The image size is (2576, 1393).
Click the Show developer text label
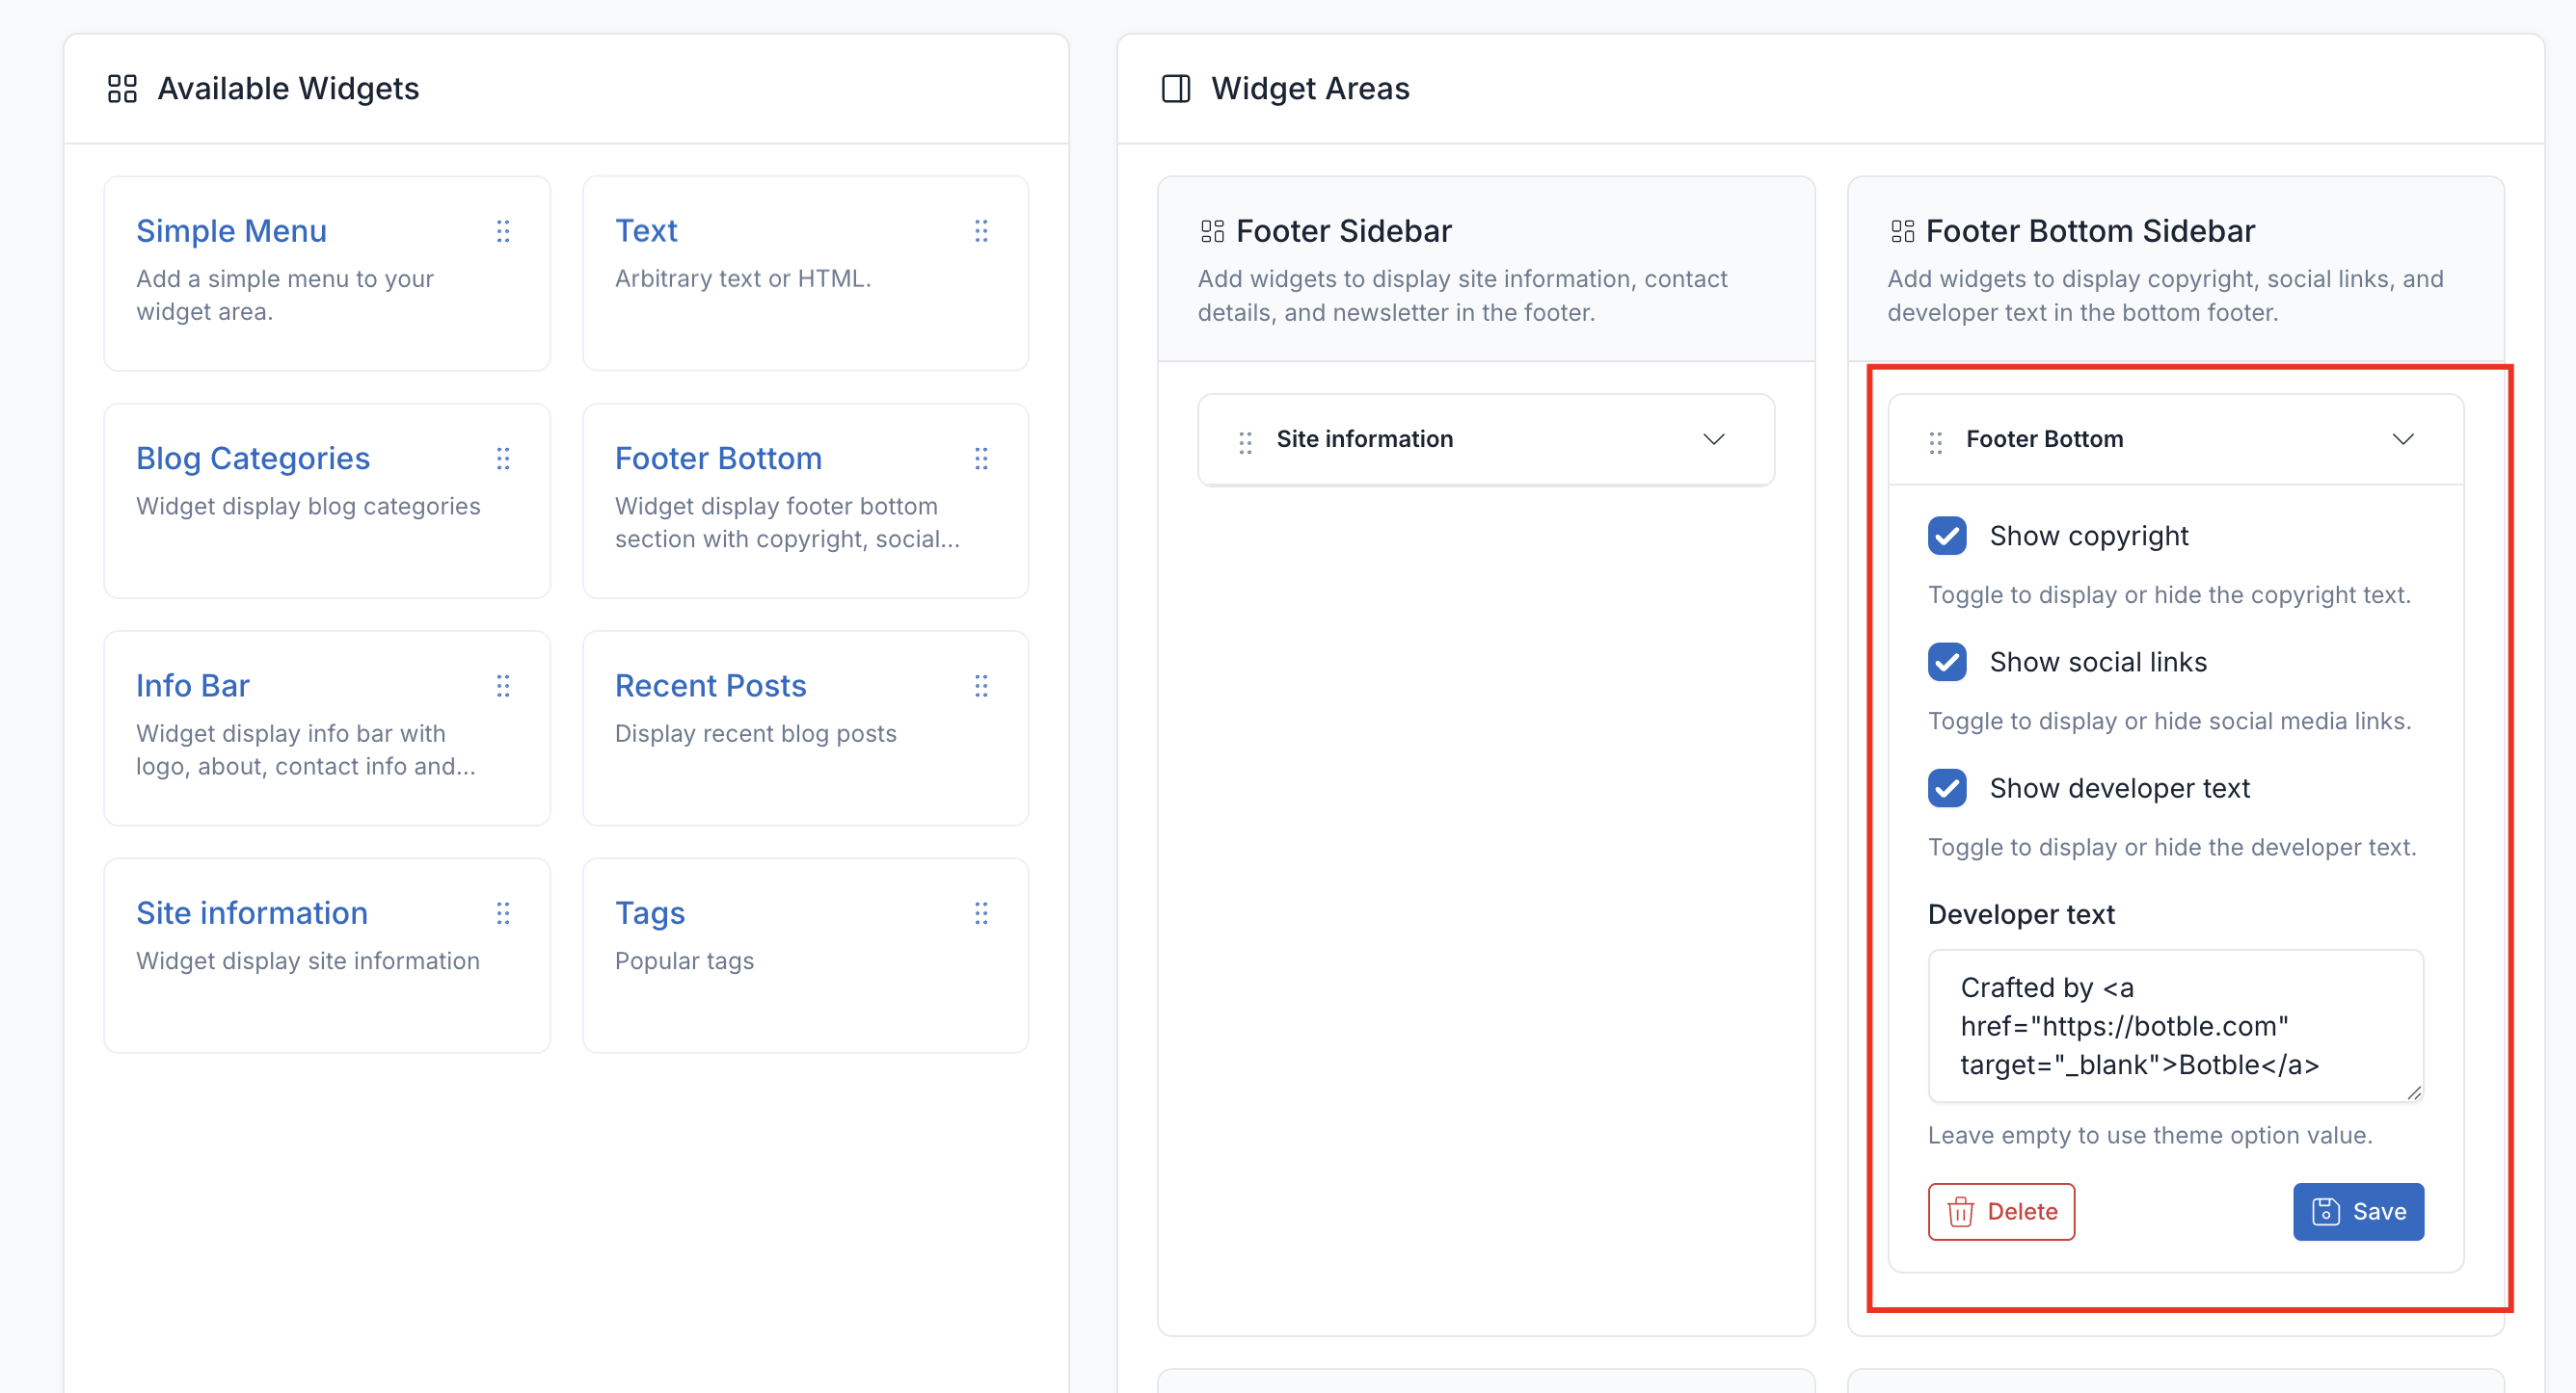click(x=2119, y=789)
